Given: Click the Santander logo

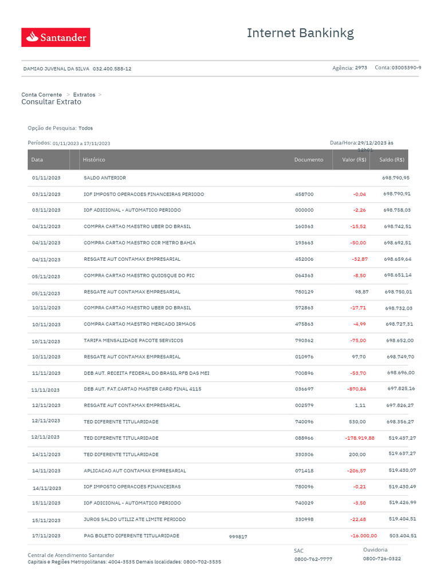Looking at the screenshot, I should point(56,37).
